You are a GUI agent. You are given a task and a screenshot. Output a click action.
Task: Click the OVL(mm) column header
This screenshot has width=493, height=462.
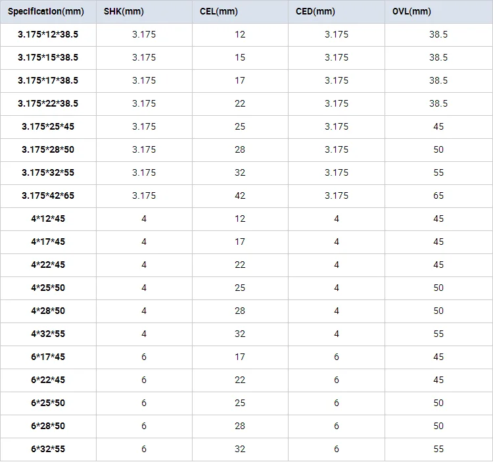click(411, 11)
